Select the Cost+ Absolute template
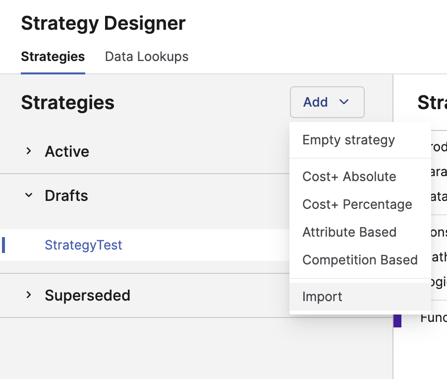This screenshot has height=379, width=447. point(349,177)
